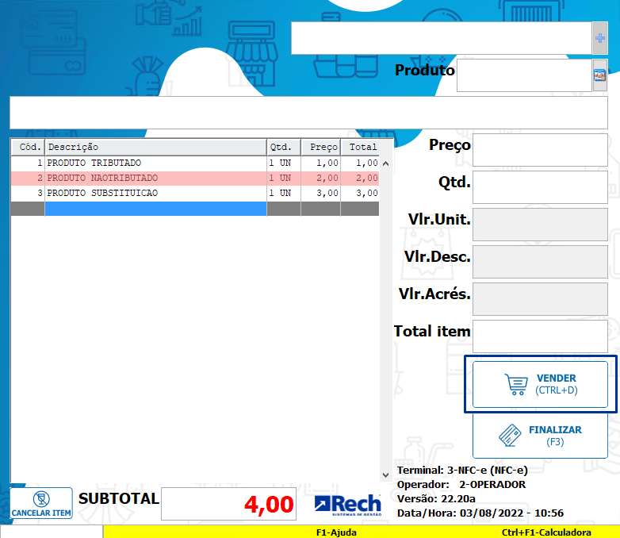
Task: Click the Vlr.Acrés. field
Action: click(540, 299)
